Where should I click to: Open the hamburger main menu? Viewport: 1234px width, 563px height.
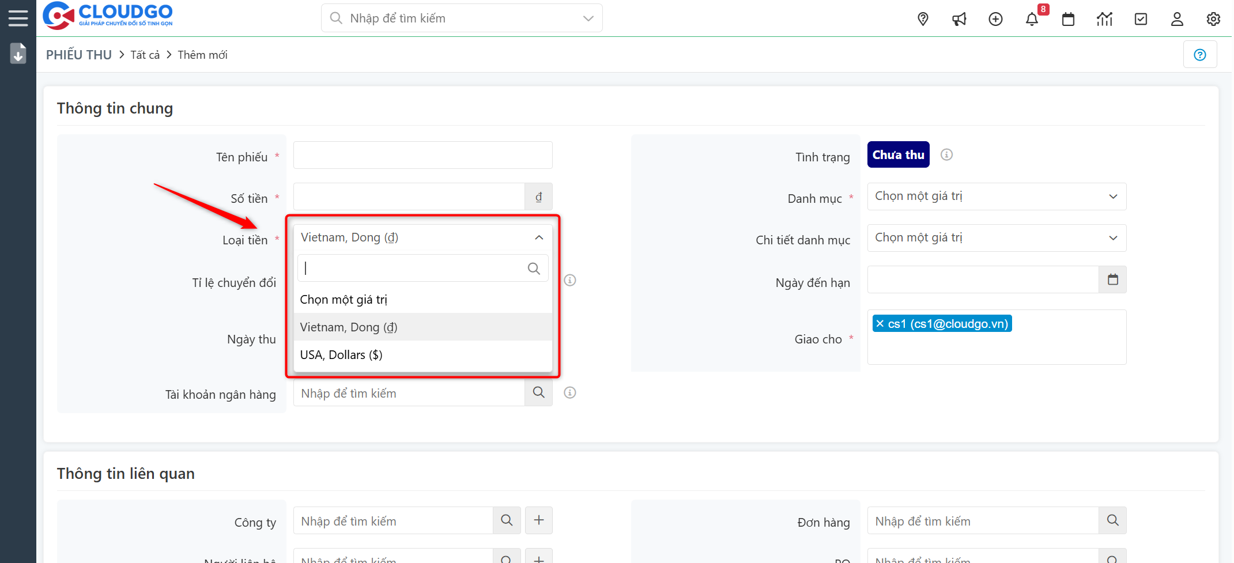18,18
